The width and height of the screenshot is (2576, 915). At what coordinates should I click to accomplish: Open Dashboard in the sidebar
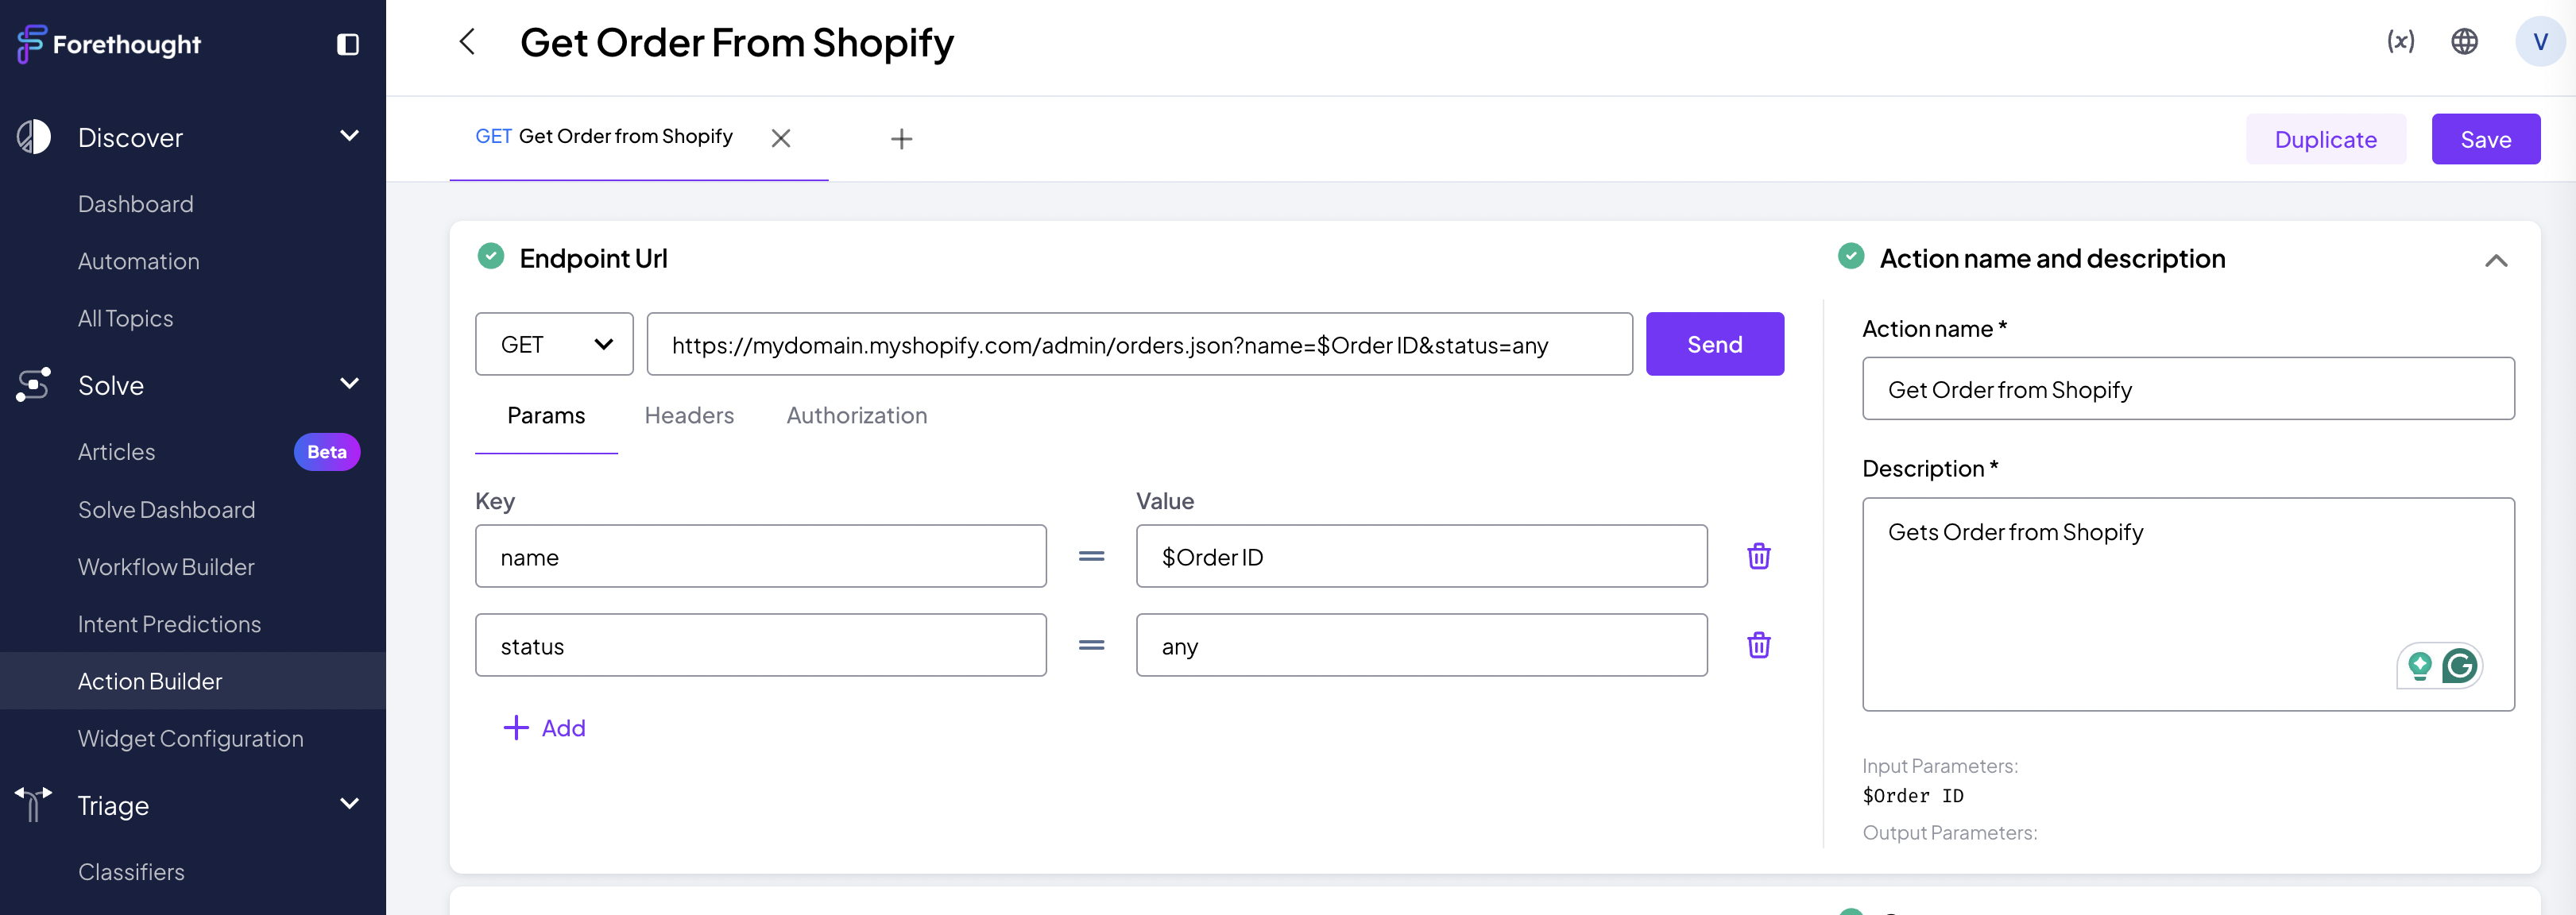pyautogui.click(x=136, y=204)
